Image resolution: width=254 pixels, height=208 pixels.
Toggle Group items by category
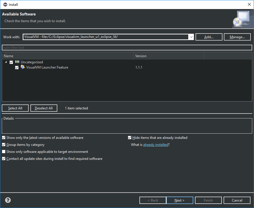(4, 145)
